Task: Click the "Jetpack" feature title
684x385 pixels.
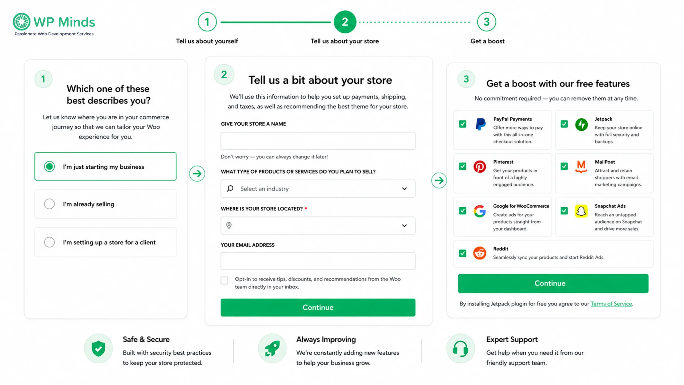Action: click(603, 119)
